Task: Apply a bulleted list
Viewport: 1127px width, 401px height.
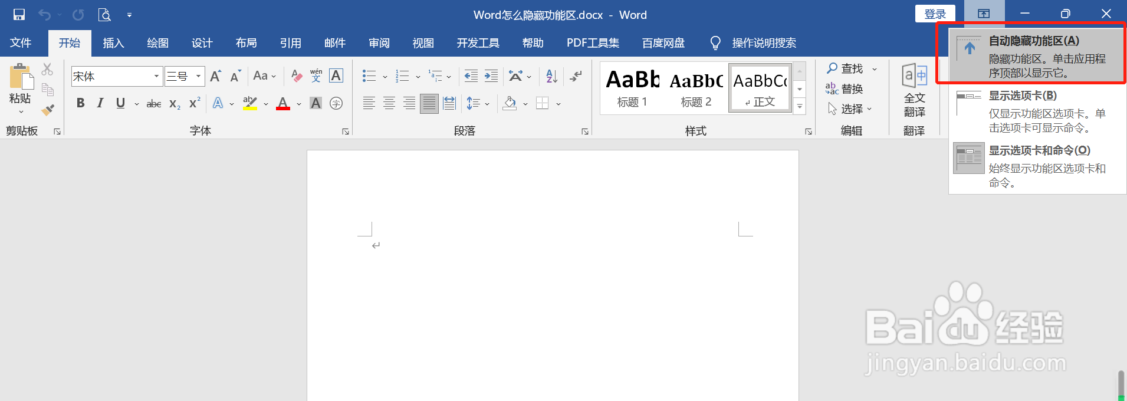Action: click(369, 76)
